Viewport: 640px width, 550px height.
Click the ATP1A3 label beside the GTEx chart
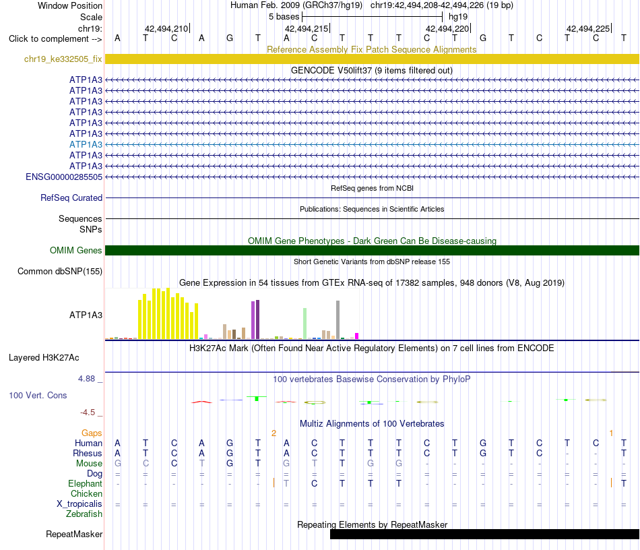tap(86, 315)
